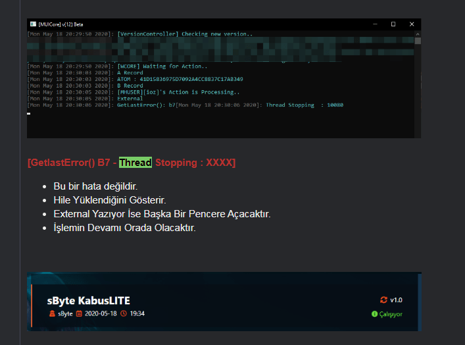Click the refresh icon next to v1.0
This screenshot has height=345, width=465.
click(x=383, y=300)
